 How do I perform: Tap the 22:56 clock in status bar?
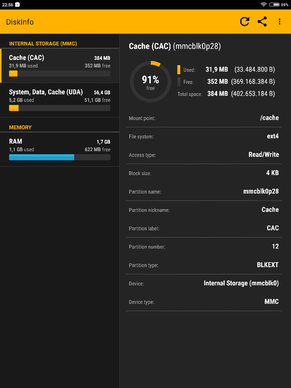click(7, 5)
